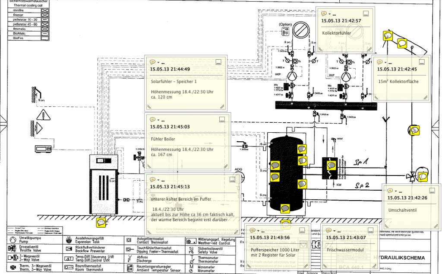Minimize the unterer kalter Bereich note
442x274 pixels.
pos(232,179)
